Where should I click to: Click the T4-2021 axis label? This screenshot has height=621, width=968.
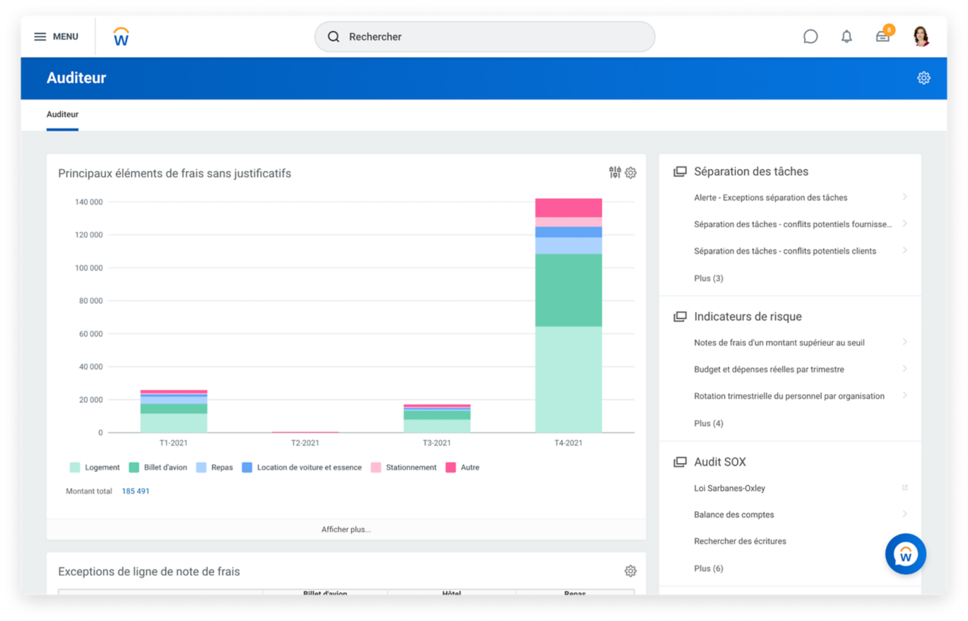pos(569,443)
